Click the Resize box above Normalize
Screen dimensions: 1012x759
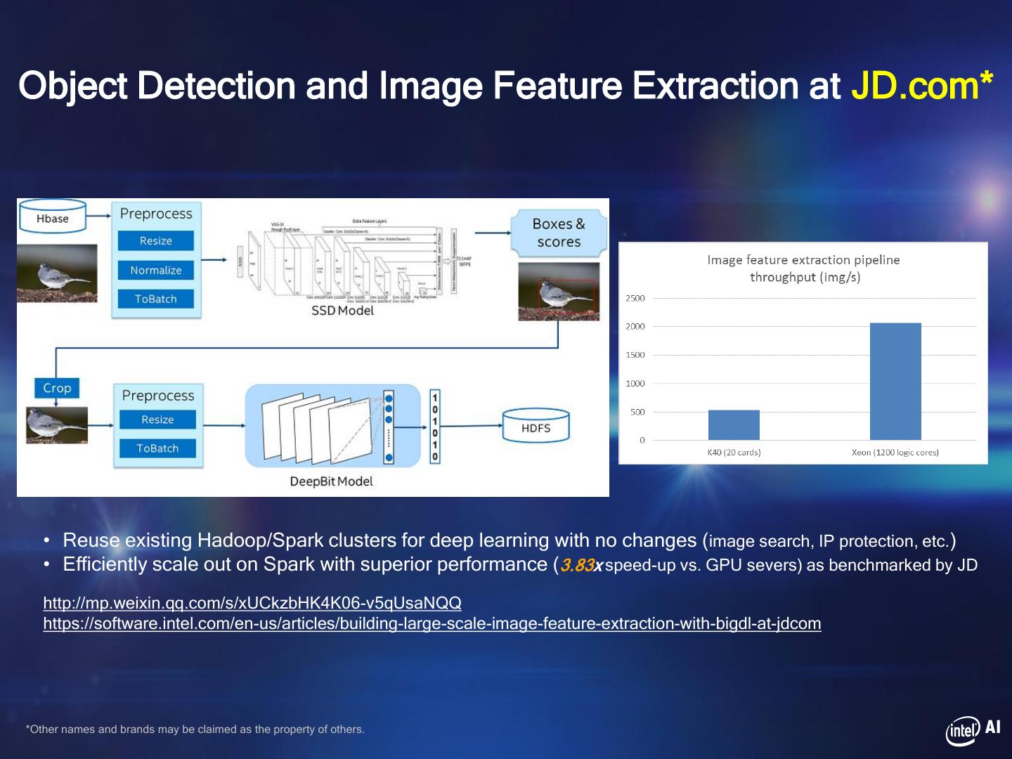[x=155, y=240]
